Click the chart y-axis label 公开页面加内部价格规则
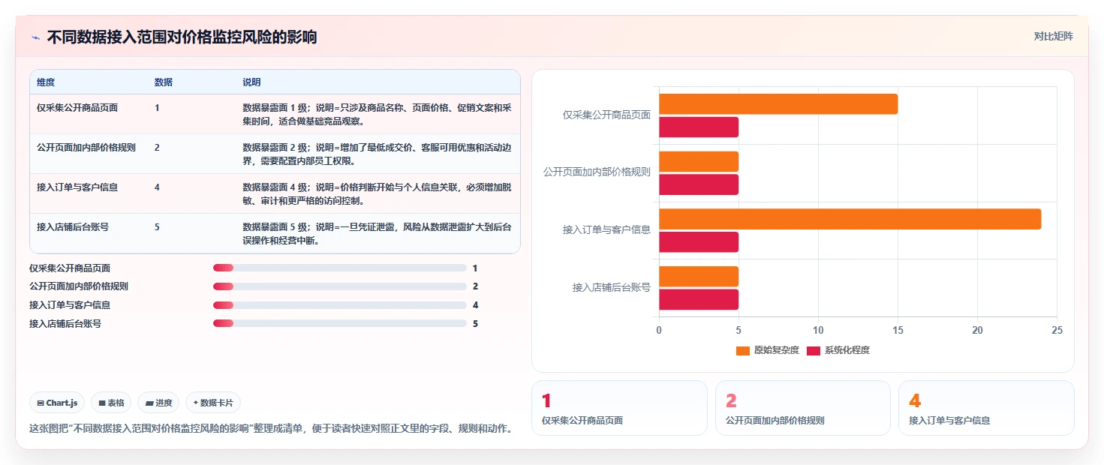 [x=597, y=172]
